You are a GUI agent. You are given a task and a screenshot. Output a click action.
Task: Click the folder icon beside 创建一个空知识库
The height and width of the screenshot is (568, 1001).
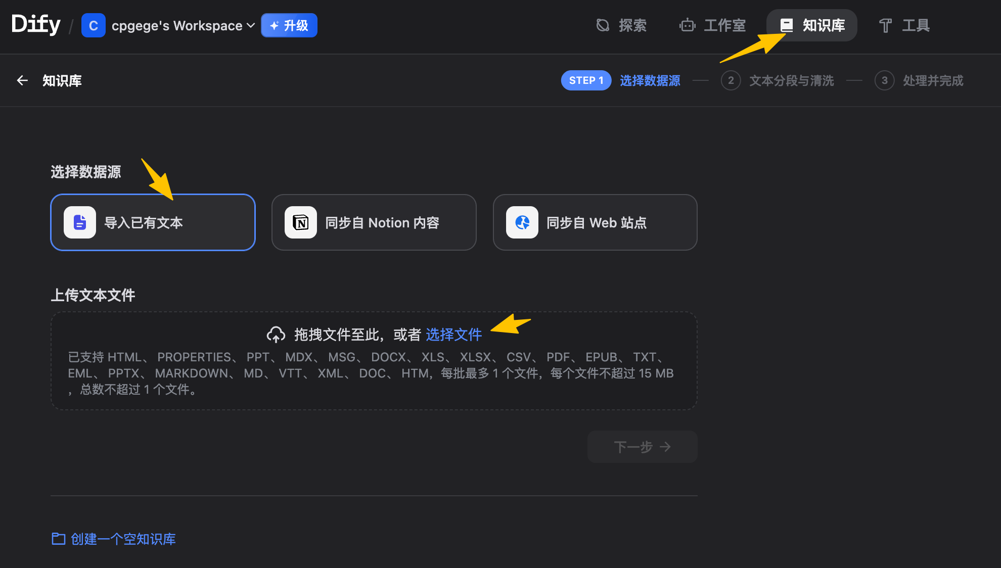(59, 539)
